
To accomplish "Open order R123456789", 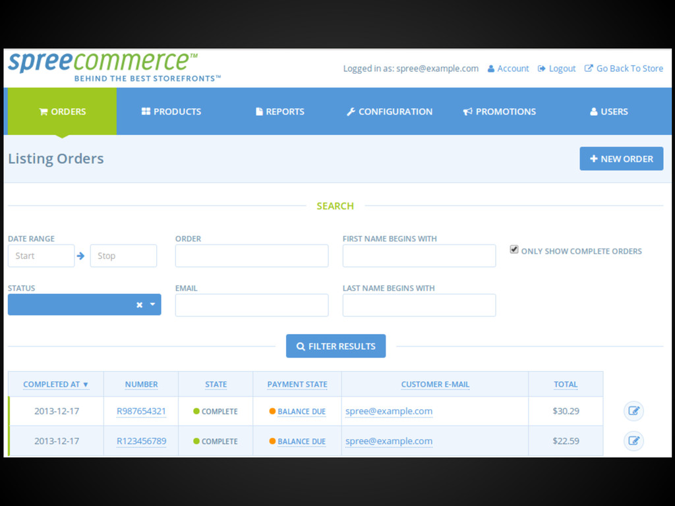I will (x=141, y=441).
